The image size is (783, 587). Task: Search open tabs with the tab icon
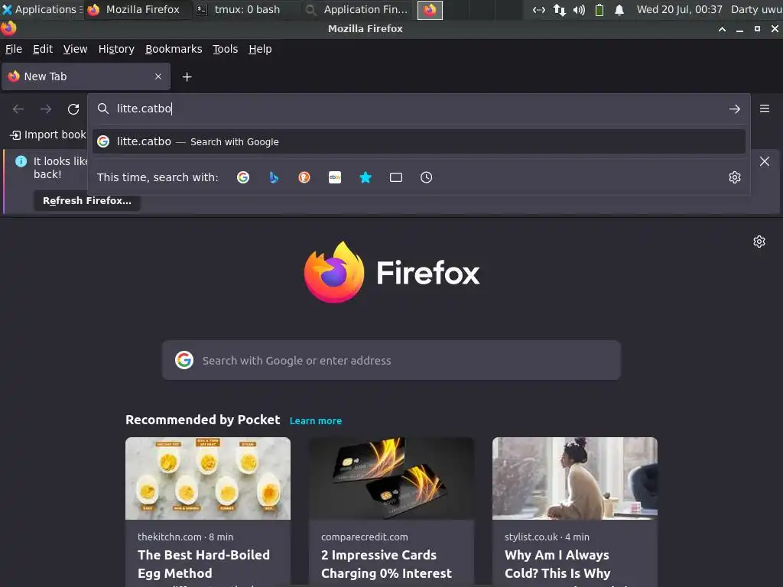[396, 177]
